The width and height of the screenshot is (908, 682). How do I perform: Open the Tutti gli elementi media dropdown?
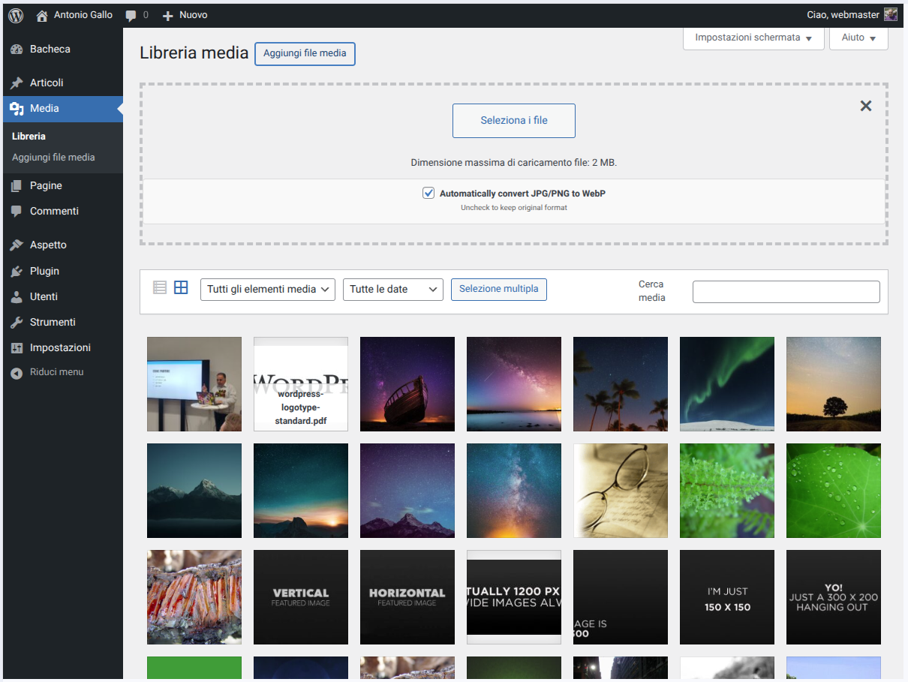[267, 290]
